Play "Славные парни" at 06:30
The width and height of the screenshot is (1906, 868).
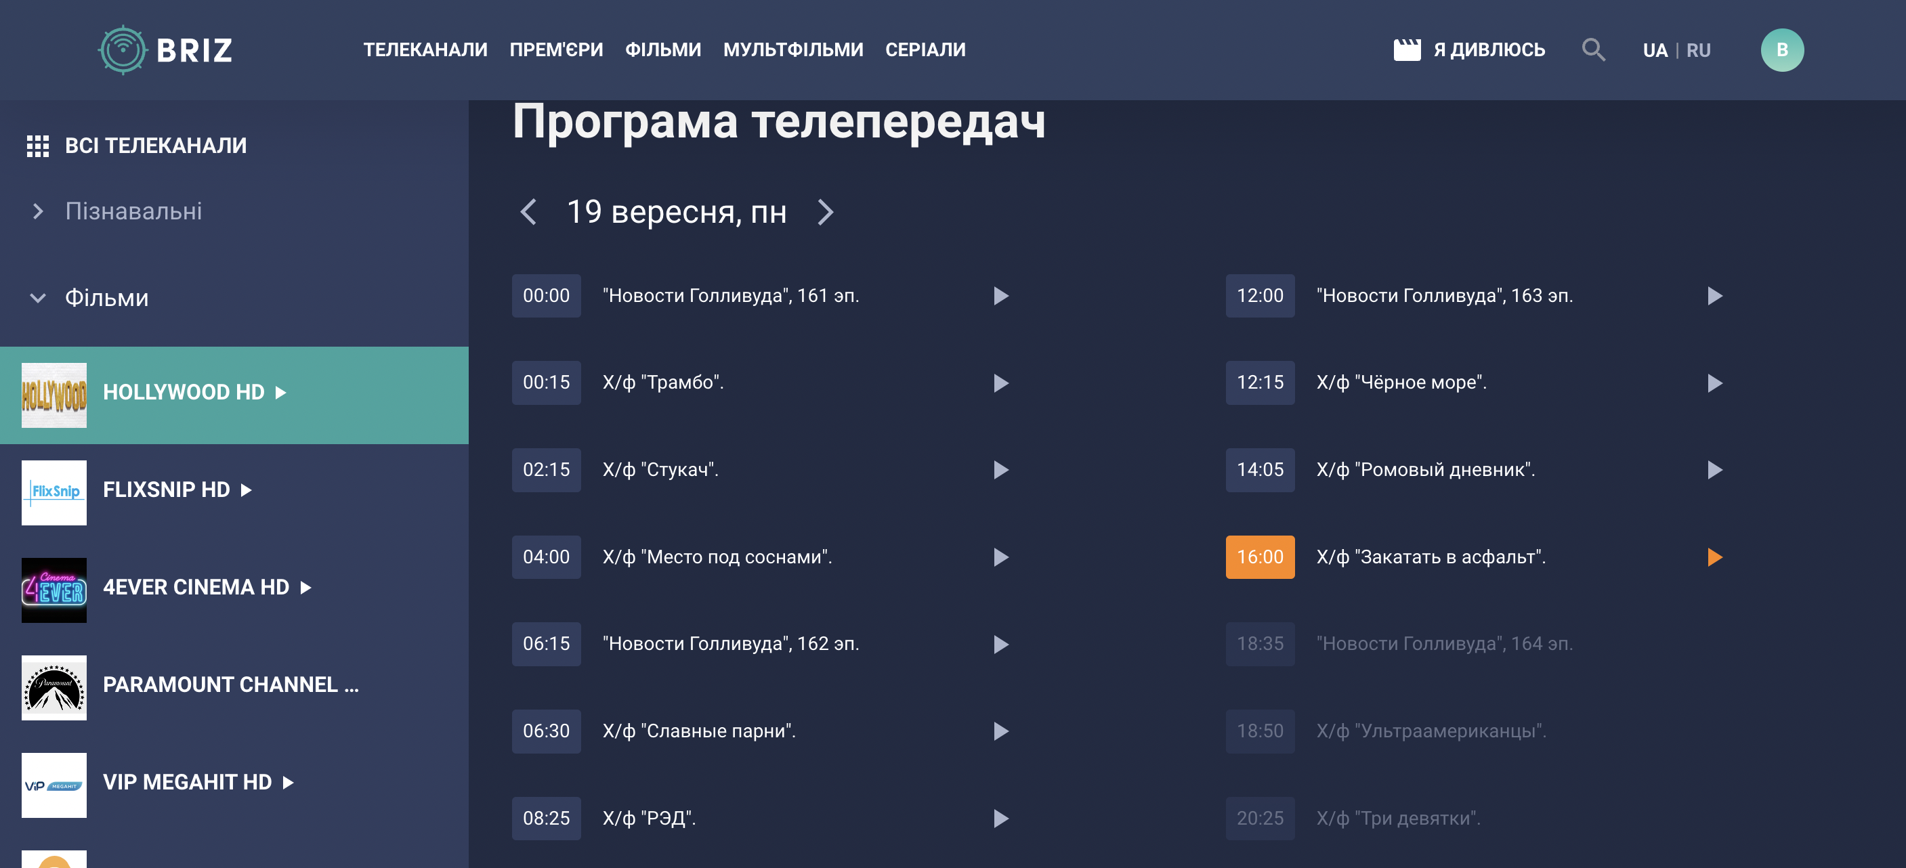coord(1000,731)
